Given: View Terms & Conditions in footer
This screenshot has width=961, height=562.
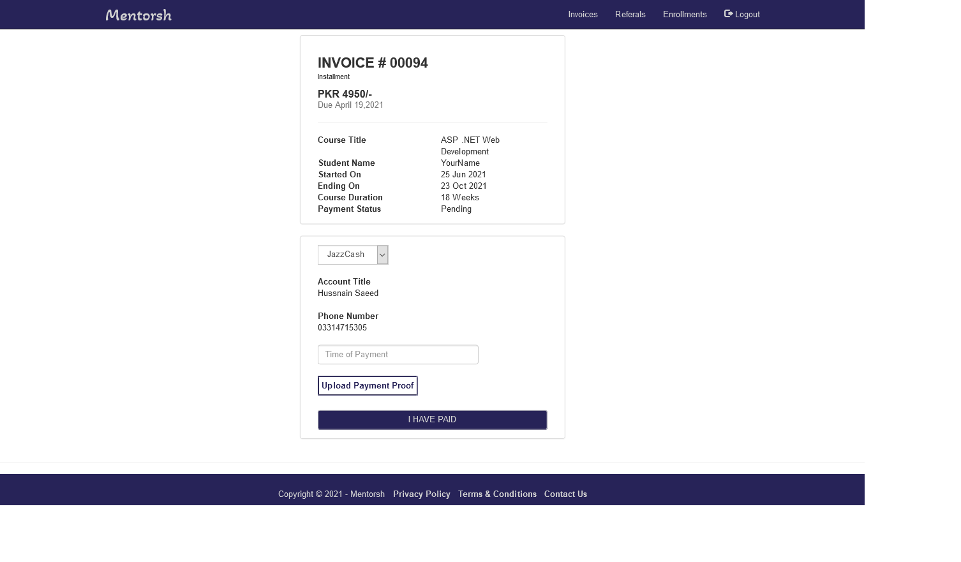Looking at the screenshot, I should 497,494.
